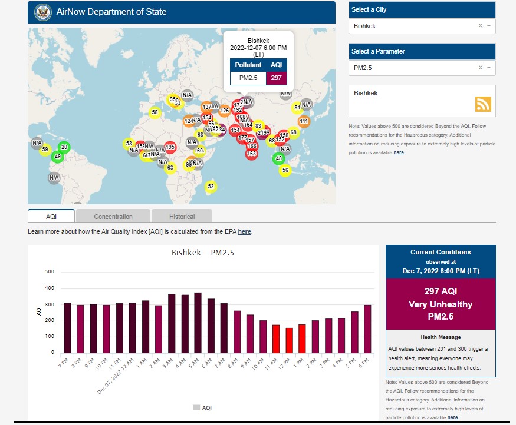The image size is (516, 425).
Task: Select the yellow map marker labeled 58
Action: (155, 112)
